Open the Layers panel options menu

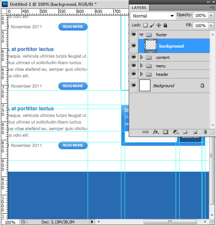212,7
